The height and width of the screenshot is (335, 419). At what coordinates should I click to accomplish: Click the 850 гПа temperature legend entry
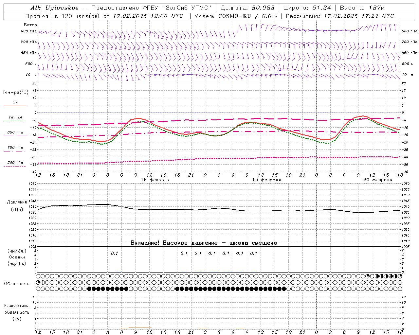(15, 132)
